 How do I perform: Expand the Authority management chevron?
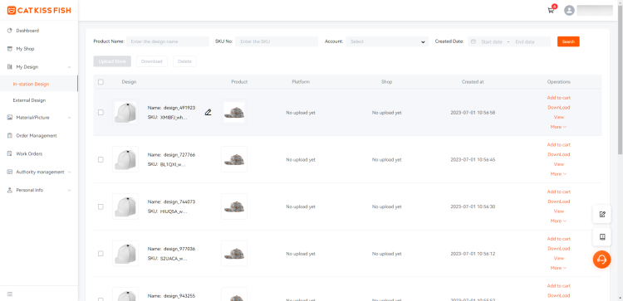pyautogui.click(x=70, y=172)
